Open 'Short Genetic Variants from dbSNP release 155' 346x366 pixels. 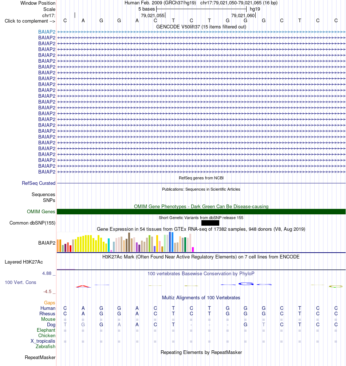coord(201,218)
